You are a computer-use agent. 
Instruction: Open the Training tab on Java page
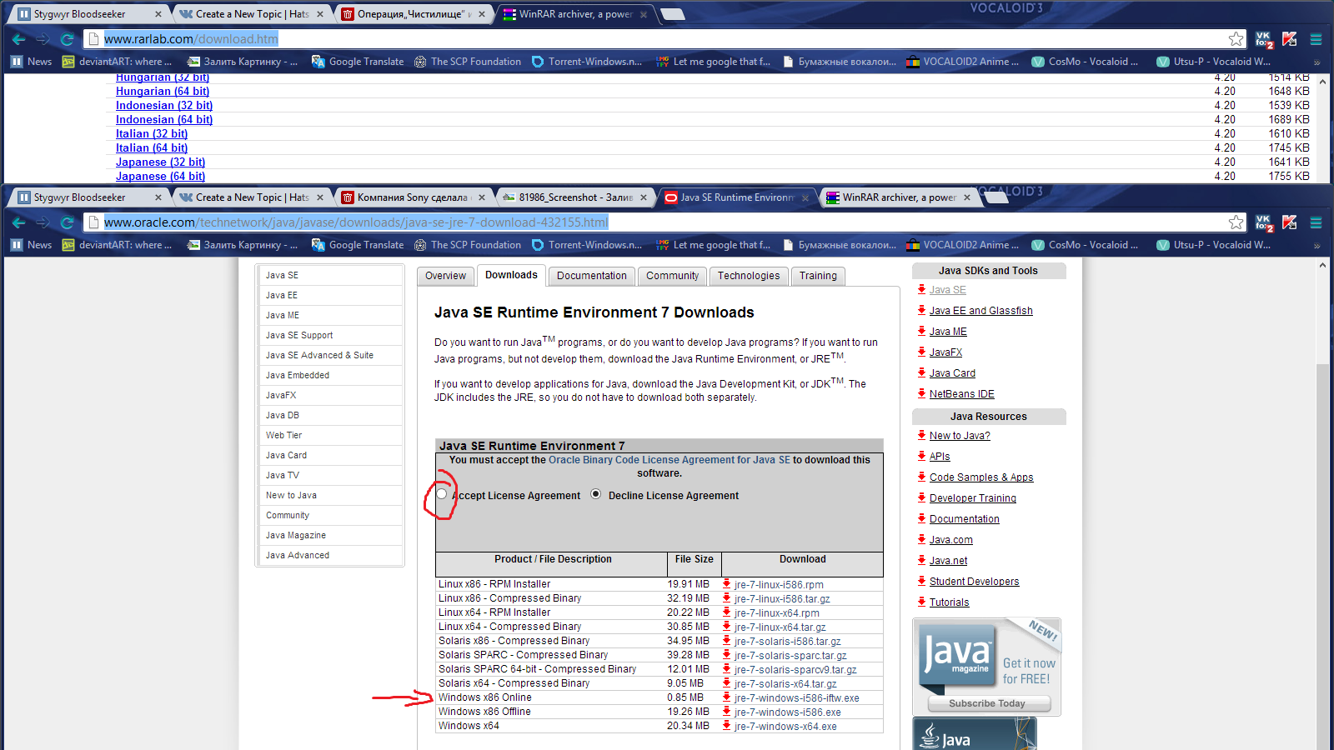pyautogui.click(x=818, y=276)
